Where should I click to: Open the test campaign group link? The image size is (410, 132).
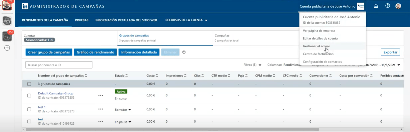click(x=41, y=119)
